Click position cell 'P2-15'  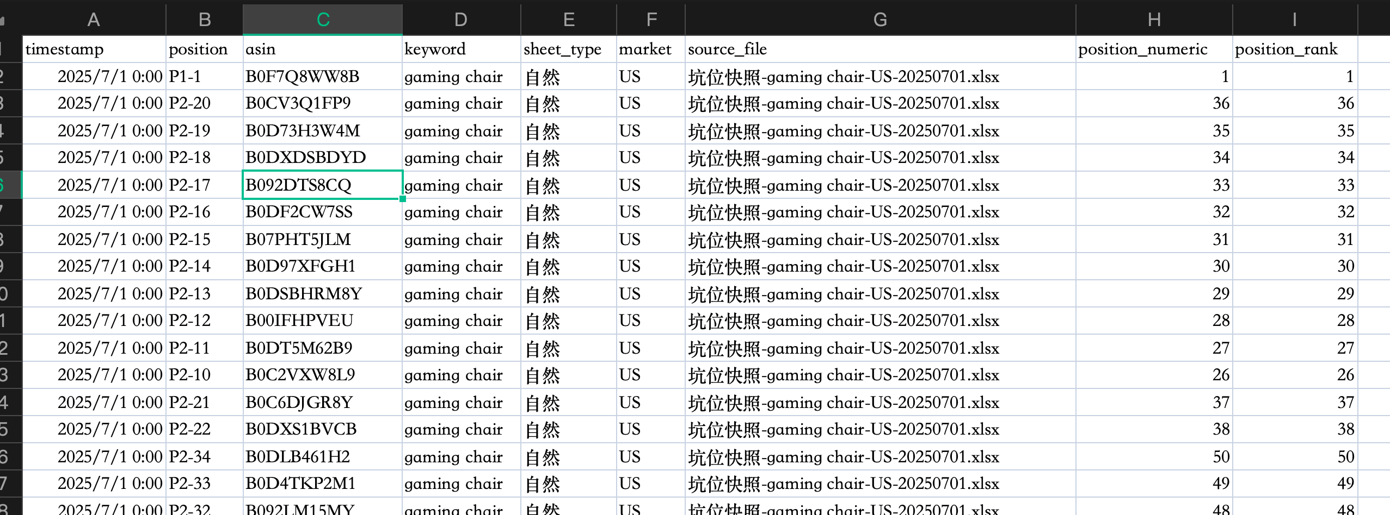[x=204, y=239]
